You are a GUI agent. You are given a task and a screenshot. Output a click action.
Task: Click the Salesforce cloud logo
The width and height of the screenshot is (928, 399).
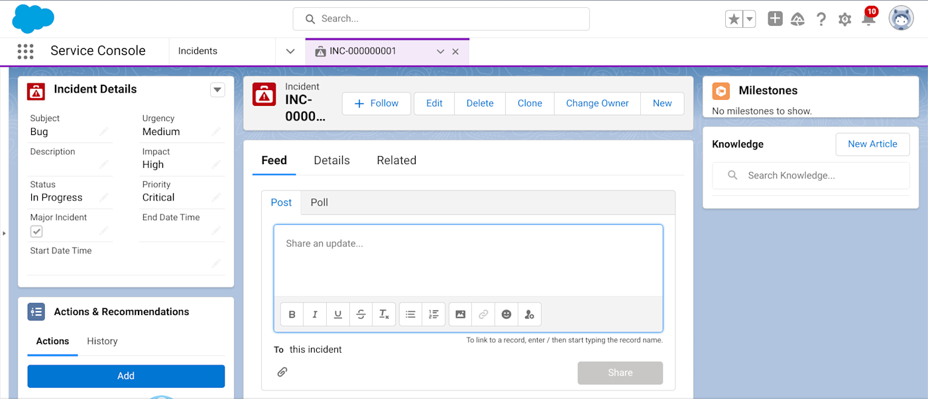click(33, 19)
